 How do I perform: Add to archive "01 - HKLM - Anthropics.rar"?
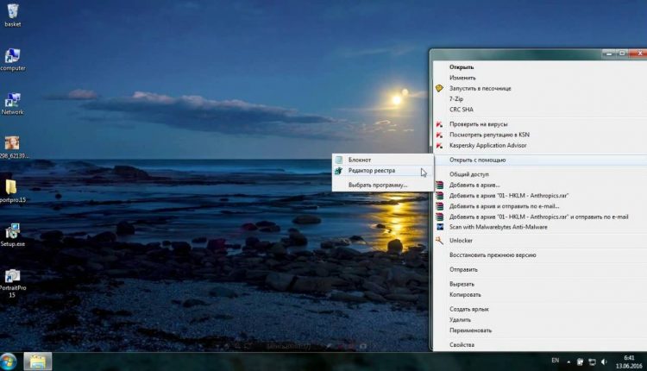coord(509,196)
